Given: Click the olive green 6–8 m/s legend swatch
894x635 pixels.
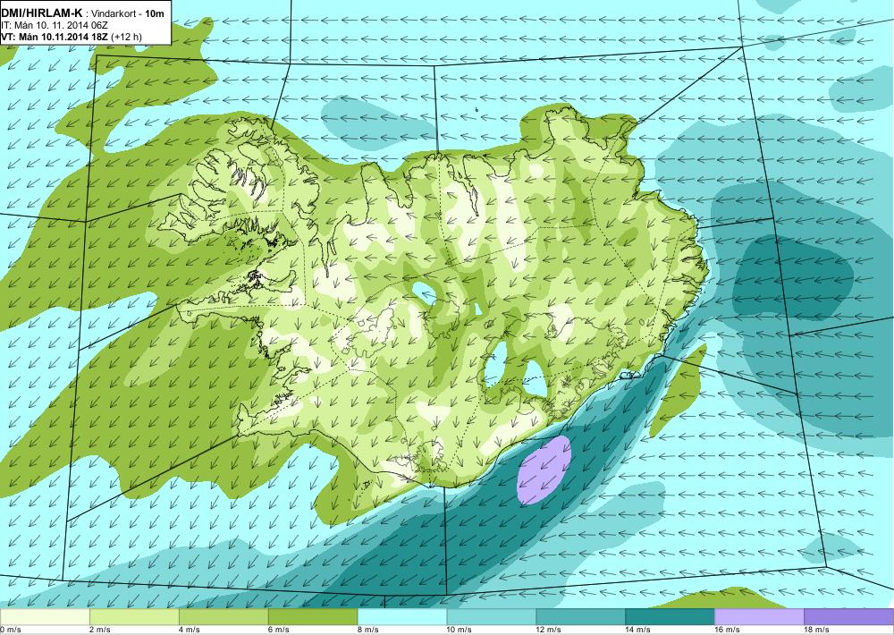Looking at the screenshot, I should [x=313, y=617].
